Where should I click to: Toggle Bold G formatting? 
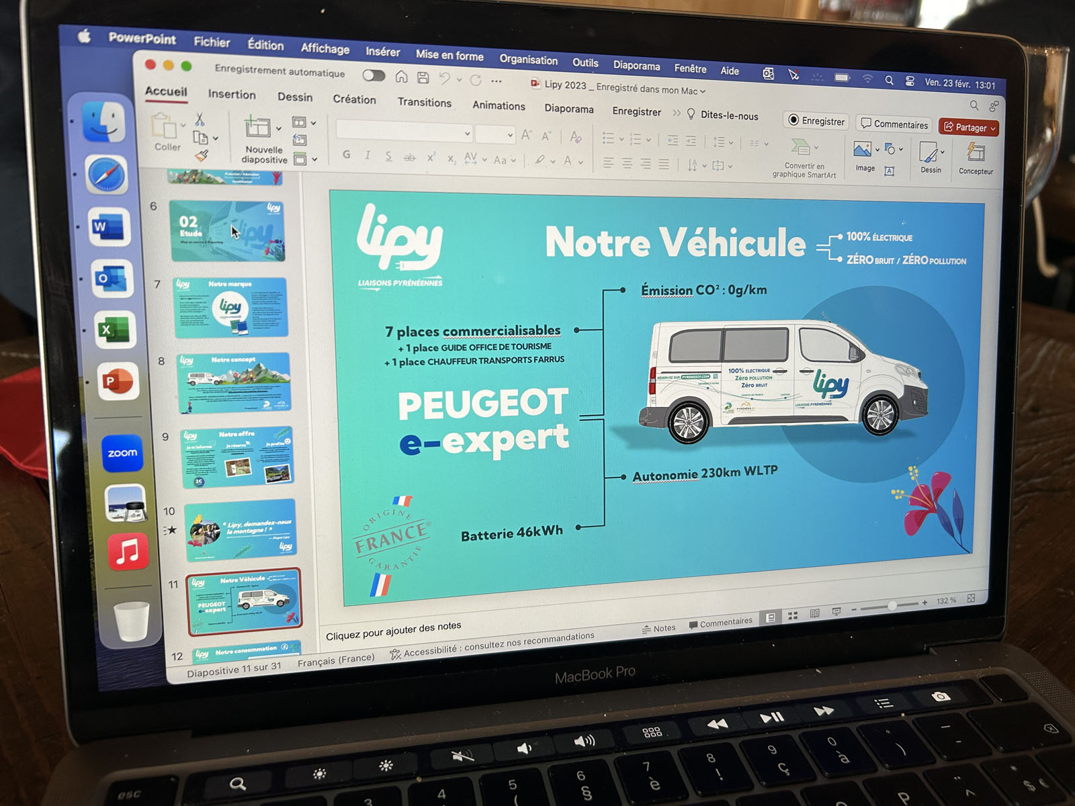coord(347,154)
